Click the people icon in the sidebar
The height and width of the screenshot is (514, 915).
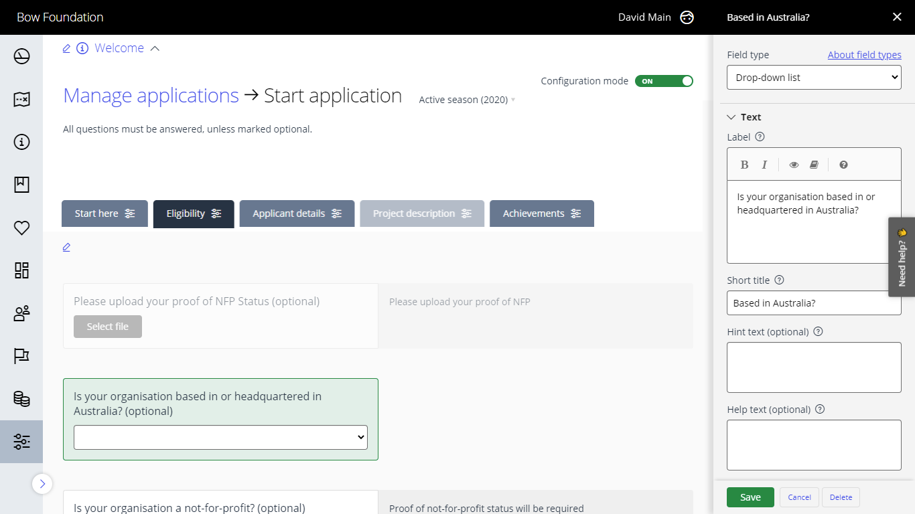coord(21,313)
